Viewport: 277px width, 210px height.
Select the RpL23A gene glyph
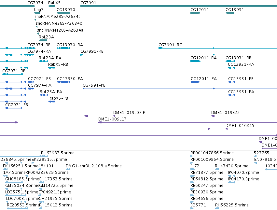43,40
